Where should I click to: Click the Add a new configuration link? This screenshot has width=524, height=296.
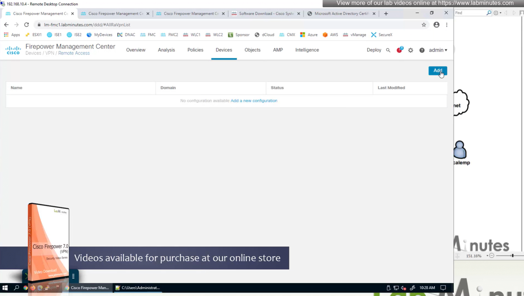point(254,101)
